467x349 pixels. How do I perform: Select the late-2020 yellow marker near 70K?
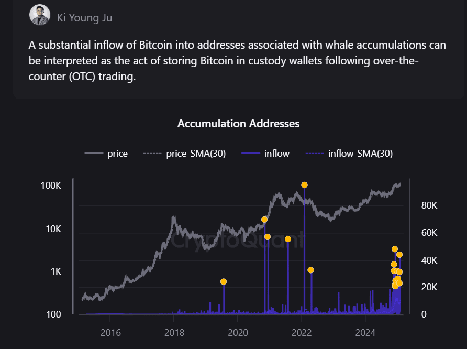pyautogui.click(x=264, y=220)
